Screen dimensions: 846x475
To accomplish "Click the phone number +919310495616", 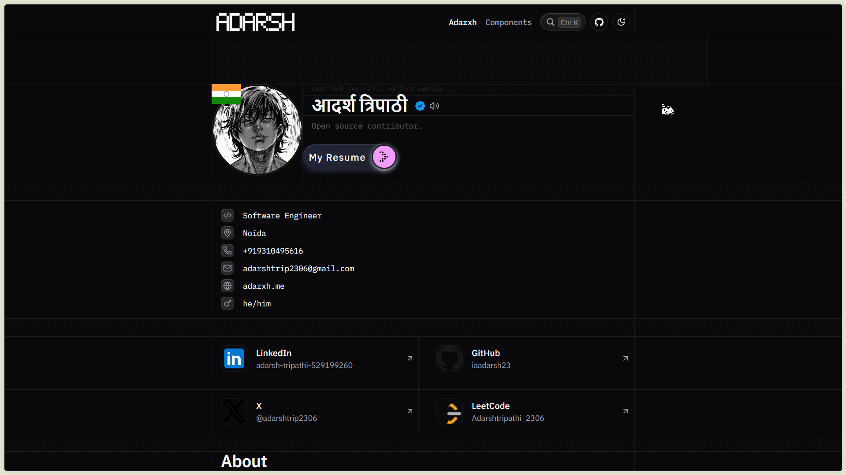I will click(x=273, y=251).
